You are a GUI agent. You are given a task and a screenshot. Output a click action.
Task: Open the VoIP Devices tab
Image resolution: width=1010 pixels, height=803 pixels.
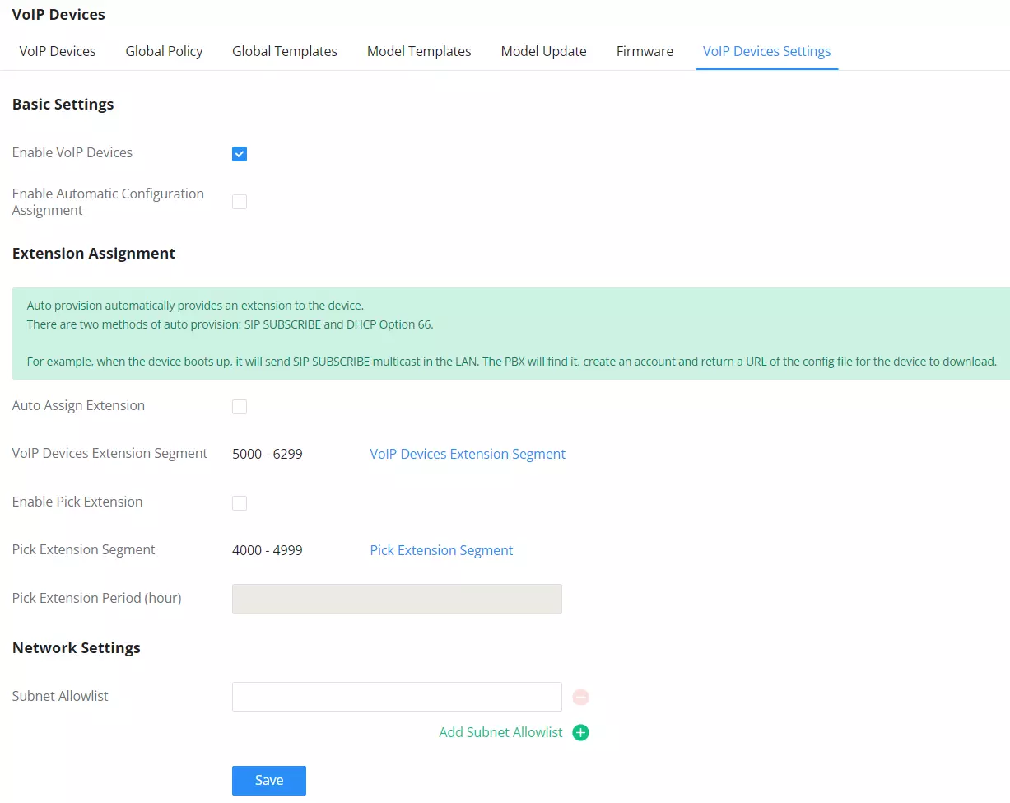click(x=58, y=51)
